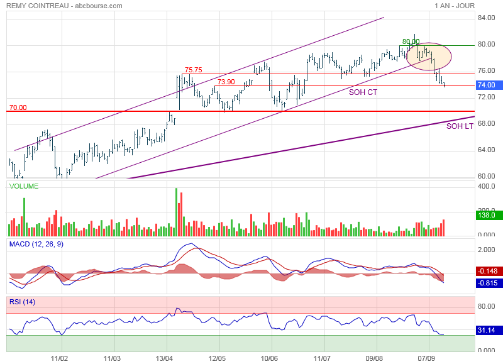
Task: Select the 80.00 RSI axis label
Action: pos(486,306)
